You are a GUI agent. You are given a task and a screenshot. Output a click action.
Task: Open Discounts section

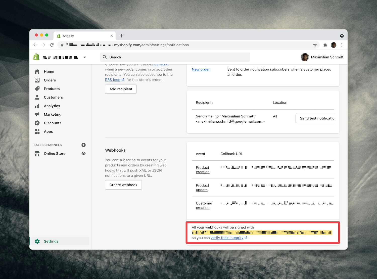pyautogui.click(x=53, y=123)
